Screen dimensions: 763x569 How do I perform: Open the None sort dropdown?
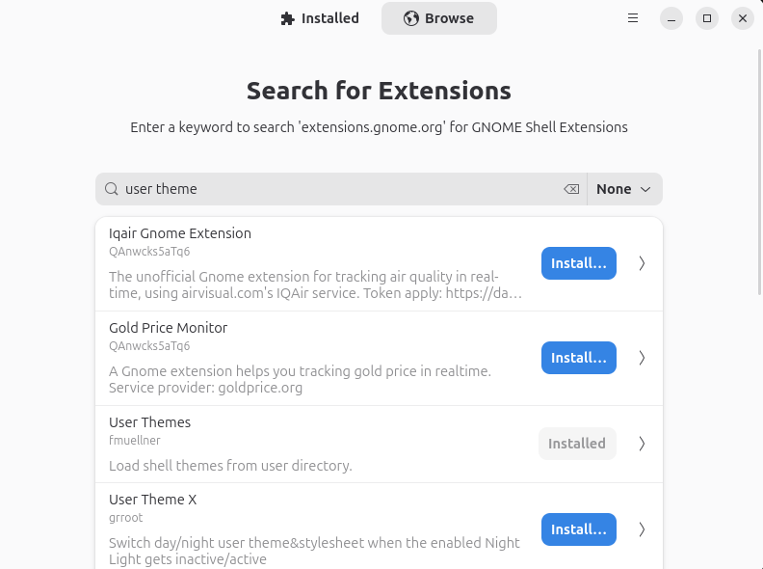point(624,189)
